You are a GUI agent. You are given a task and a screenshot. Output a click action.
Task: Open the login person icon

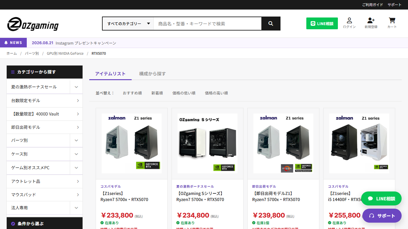(349, 23)
